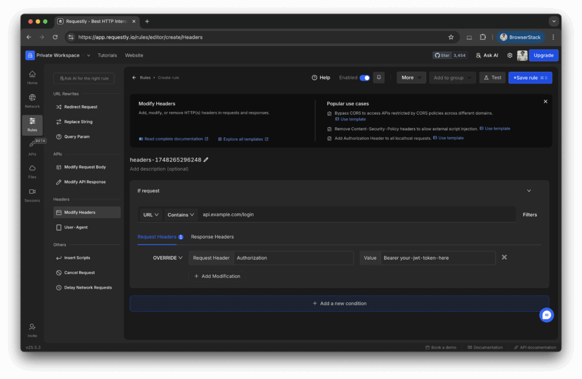Open the browser three-dot menu

tap(553, 37)
